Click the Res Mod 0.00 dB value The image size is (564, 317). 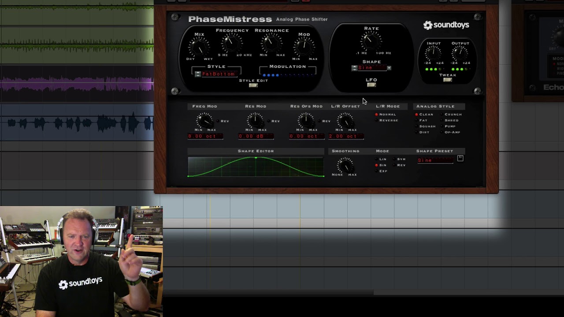[256, 136]
